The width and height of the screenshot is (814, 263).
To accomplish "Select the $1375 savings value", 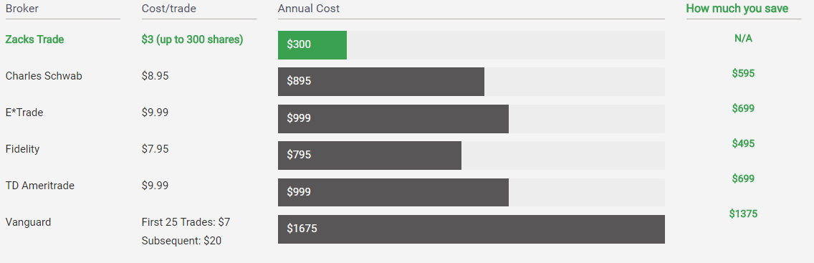I will (x=743, y=214).
